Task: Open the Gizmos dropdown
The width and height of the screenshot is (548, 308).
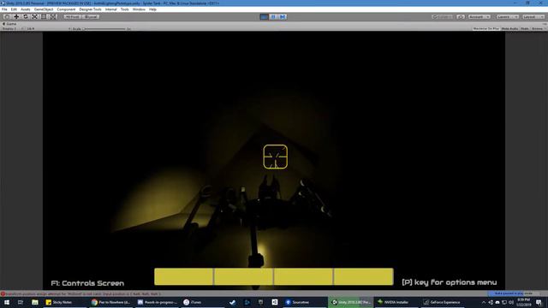Action: coord(539,28)
